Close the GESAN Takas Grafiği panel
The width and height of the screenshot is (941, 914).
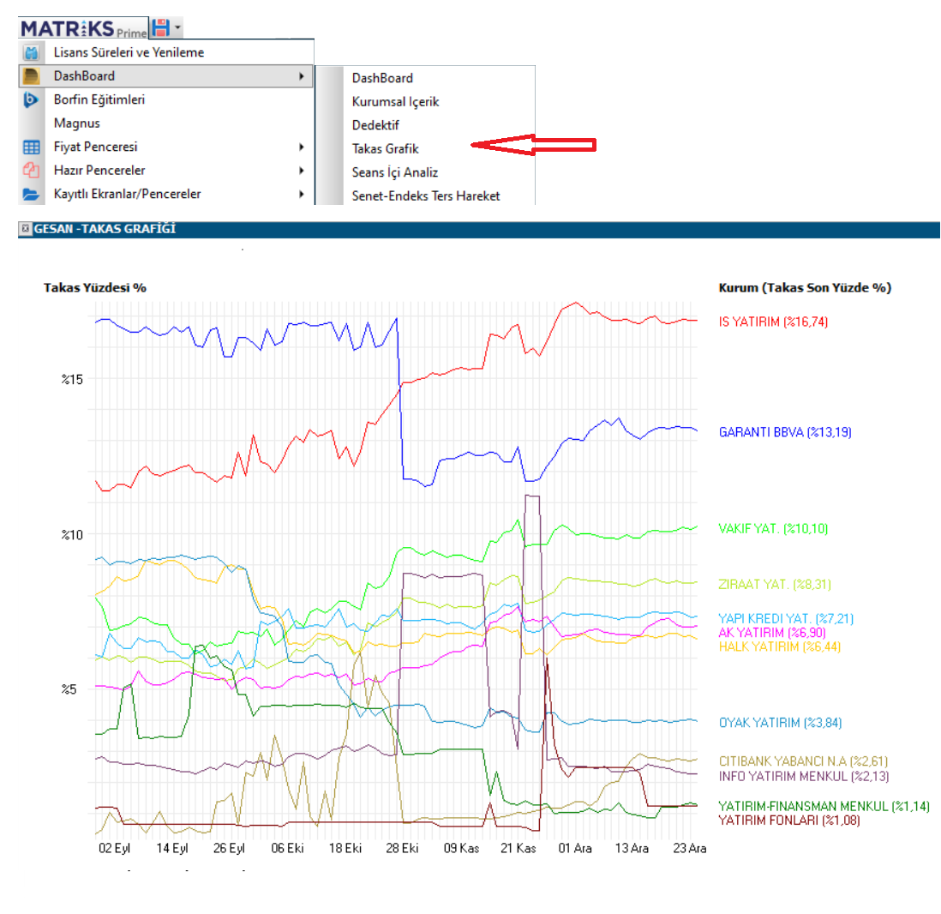pos(25,229)
